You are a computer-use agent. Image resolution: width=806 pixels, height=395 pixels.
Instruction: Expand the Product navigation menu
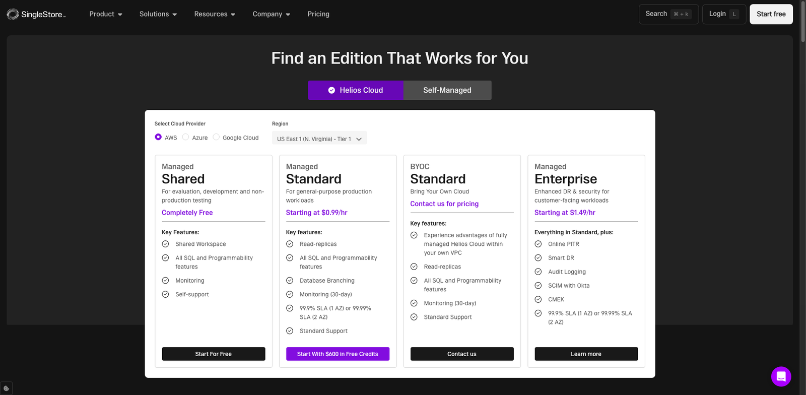click(x=106, y=14)
